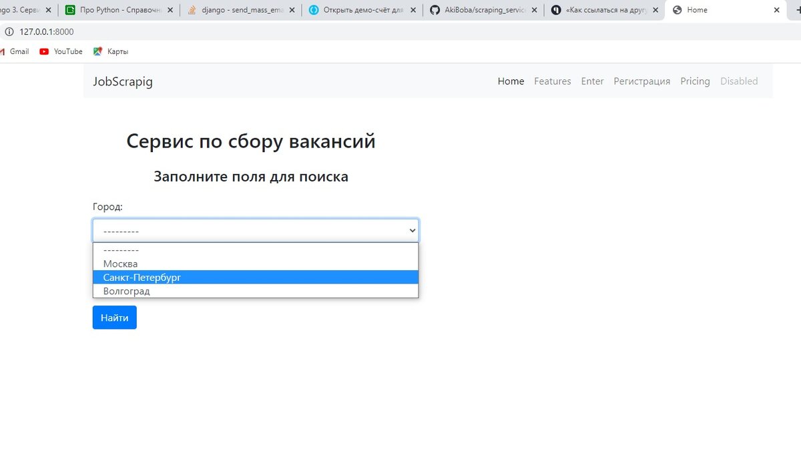Switch to the AkiBoba scraping_service tab
The width and height of the screenshot is (801, 469).
coord(481,9)
